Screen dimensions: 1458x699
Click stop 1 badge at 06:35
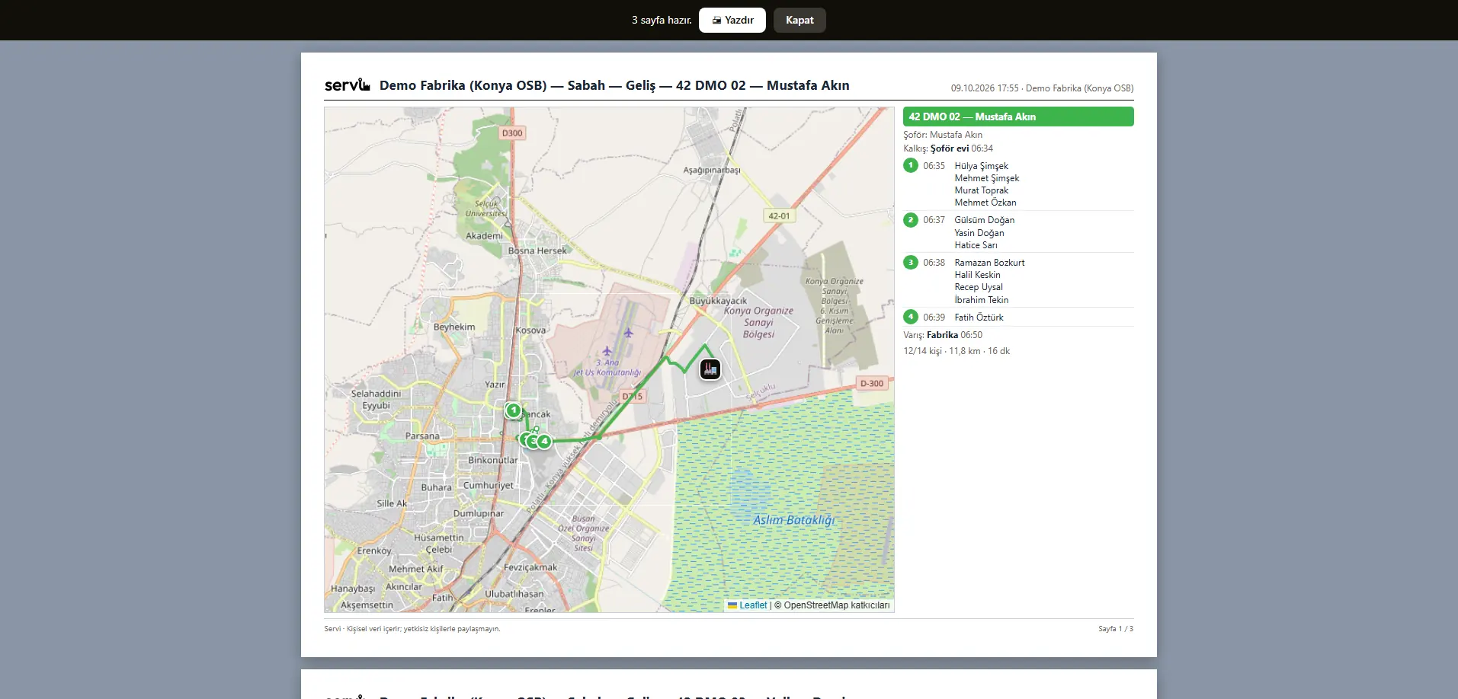[911, 165]
